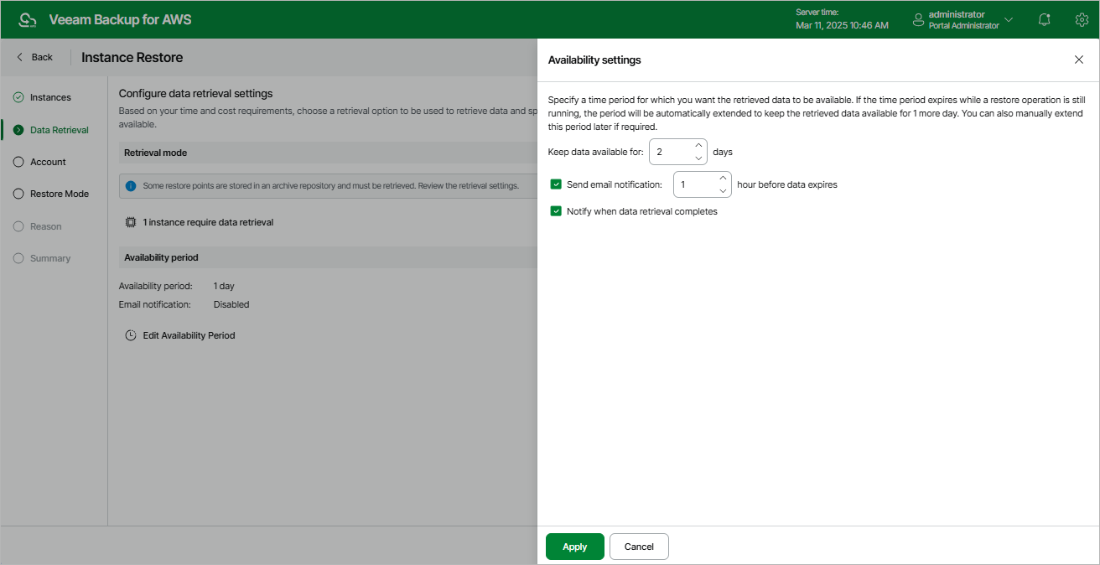Open the settings gear icon
This screenshot has height=565, width=1100.
[x=1082, y=19]
